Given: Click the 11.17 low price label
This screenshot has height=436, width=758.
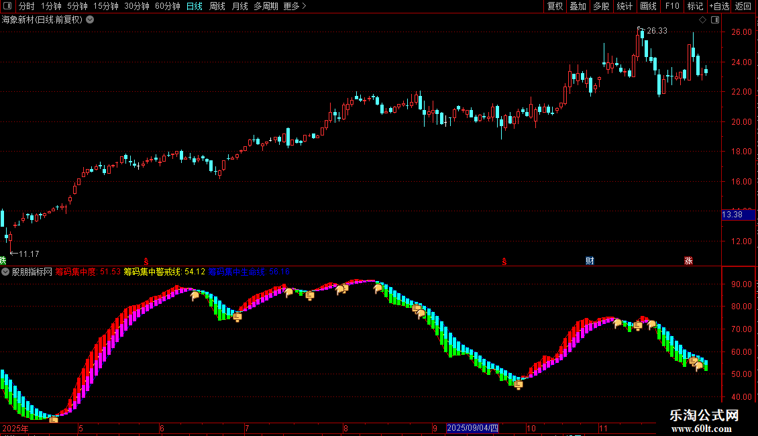Looking at the screenshot, I should click(29, 254).
